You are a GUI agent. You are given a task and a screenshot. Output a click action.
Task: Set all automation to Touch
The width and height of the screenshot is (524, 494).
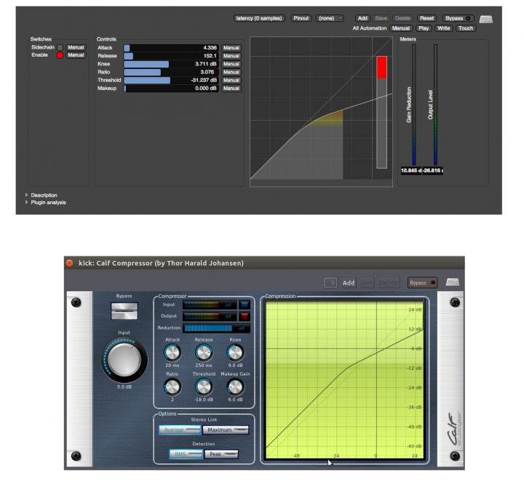[x=466, y=28]
